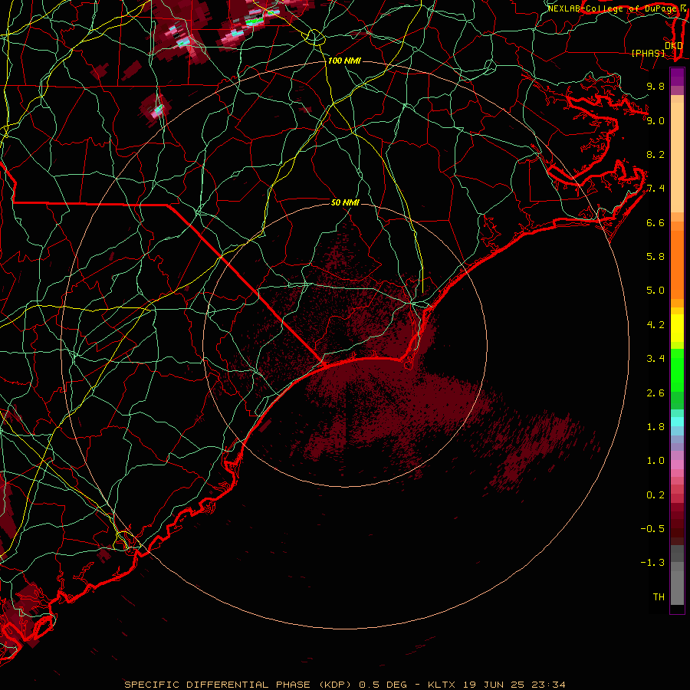Click the 5.8 color scale value
The image size is (690, 690).
click(x=655, y=257)
